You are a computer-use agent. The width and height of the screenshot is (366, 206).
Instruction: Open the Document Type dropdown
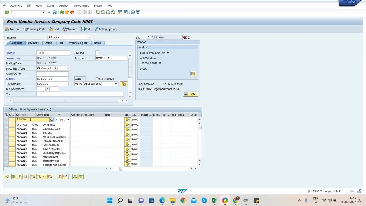pos(68,68)
